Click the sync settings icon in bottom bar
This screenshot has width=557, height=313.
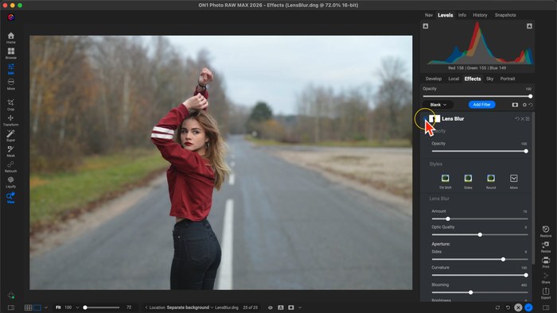[497, 307]
